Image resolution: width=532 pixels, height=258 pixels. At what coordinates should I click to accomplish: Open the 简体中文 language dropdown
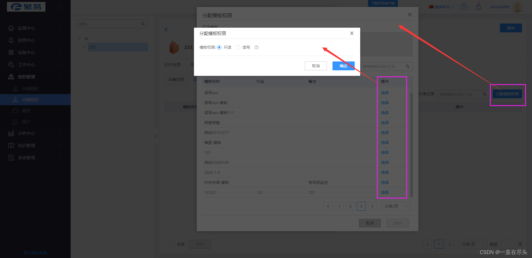click(441, 7)
